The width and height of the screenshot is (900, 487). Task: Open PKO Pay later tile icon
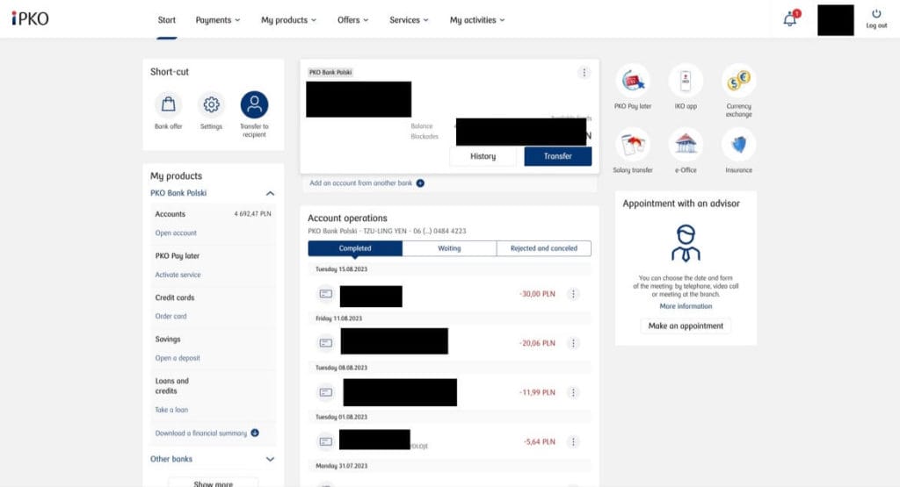[x=633, y=81]
